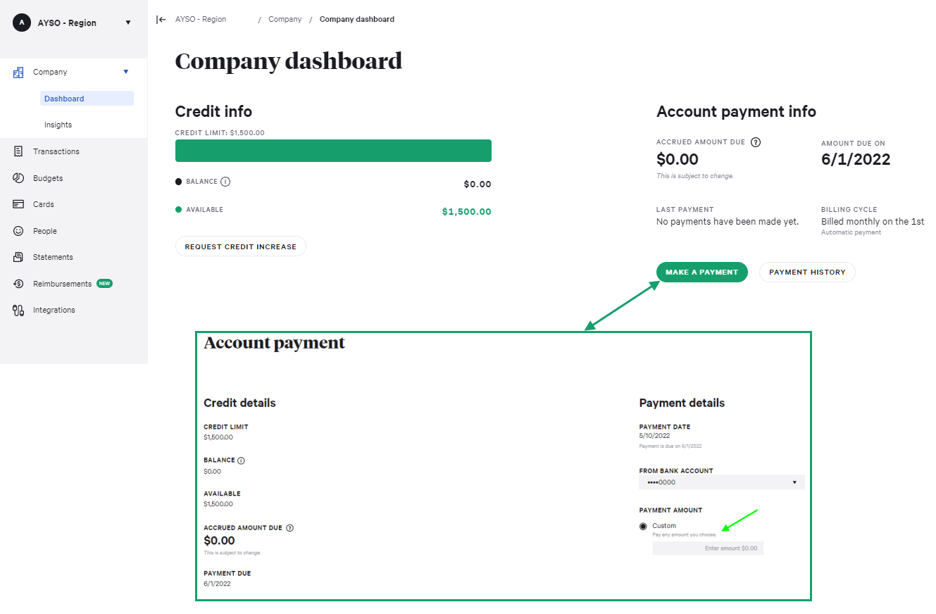Click the Reimbursements dollar icon

[x=18, y=284]
